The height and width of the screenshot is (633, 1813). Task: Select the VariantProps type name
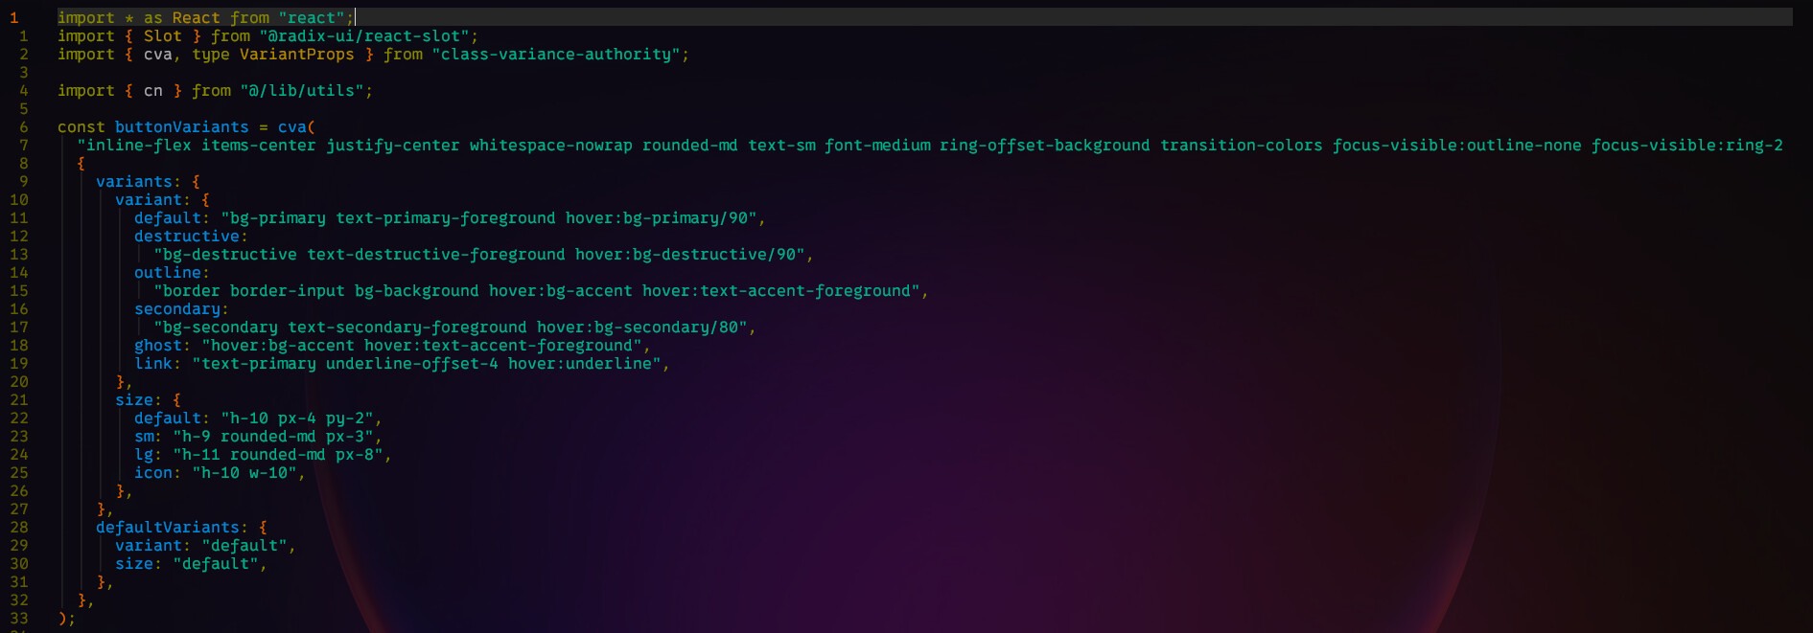(296, 55)
